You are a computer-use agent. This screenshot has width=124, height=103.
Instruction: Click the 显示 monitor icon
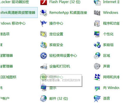click(x=44, y=88)
